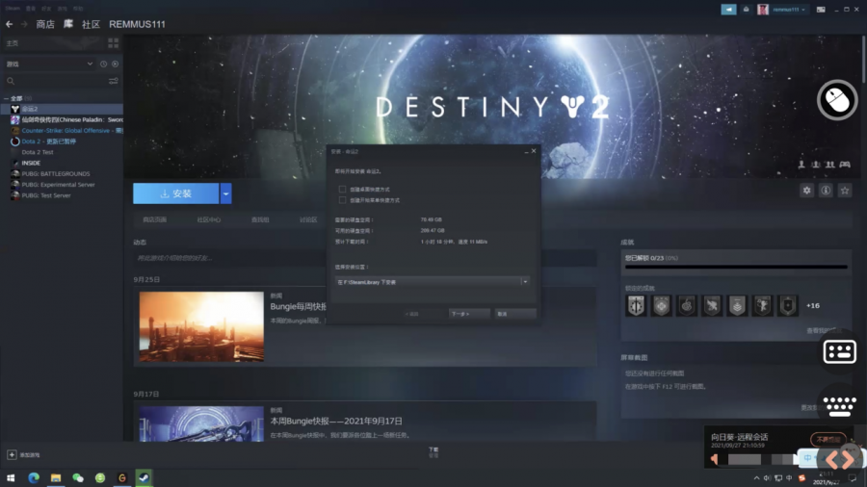Expand the games category dropdown
The image size is (867, 487).
(x=90, y=64)
